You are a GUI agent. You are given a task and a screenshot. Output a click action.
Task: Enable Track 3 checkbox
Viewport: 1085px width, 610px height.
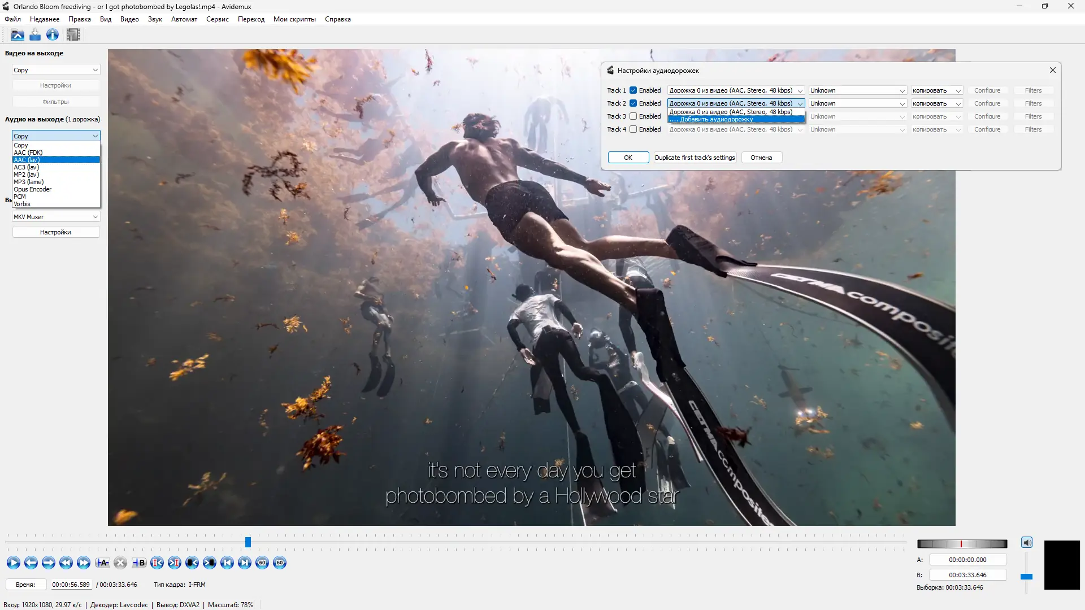point(633,116)
